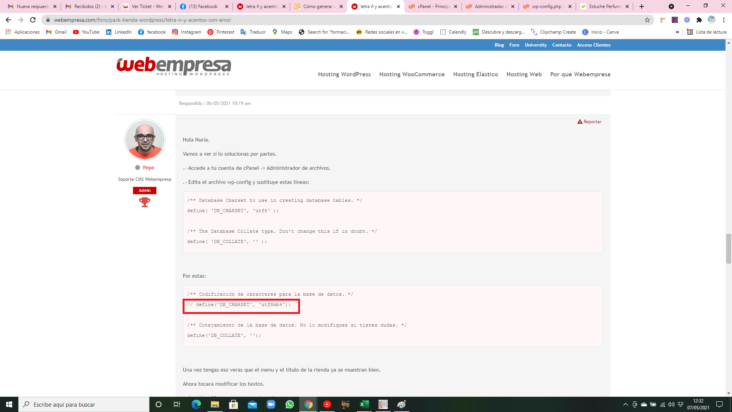732x412 pixels.
Task: Open Gmail bookmark
Action: [56, 32]
